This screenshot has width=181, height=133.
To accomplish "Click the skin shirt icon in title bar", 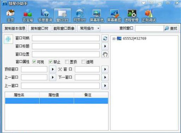I will coord(143,3).
